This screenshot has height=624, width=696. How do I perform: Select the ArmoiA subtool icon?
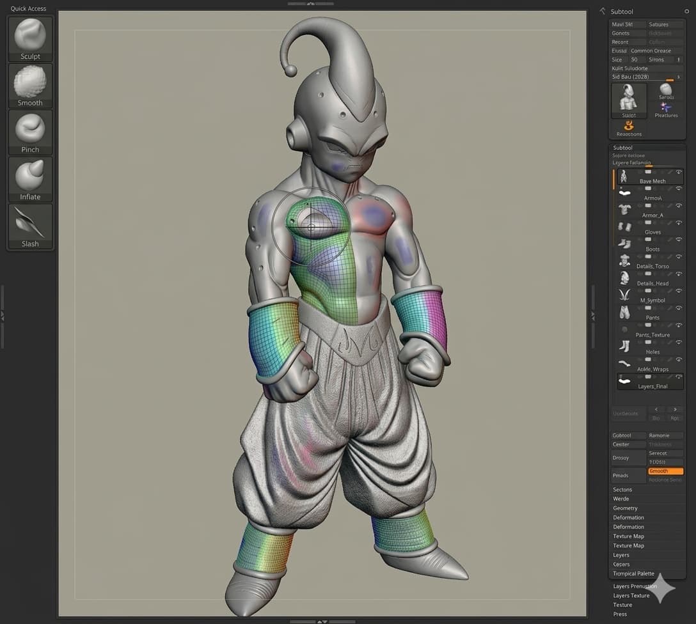tap(624, 193)
